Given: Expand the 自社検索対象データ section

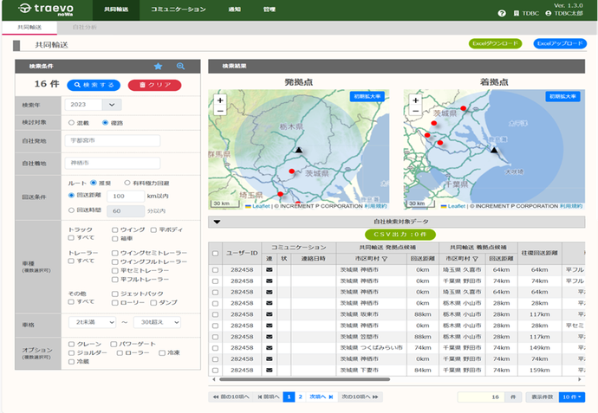Looking at the screenshot, I should click(x=218, y=222).
